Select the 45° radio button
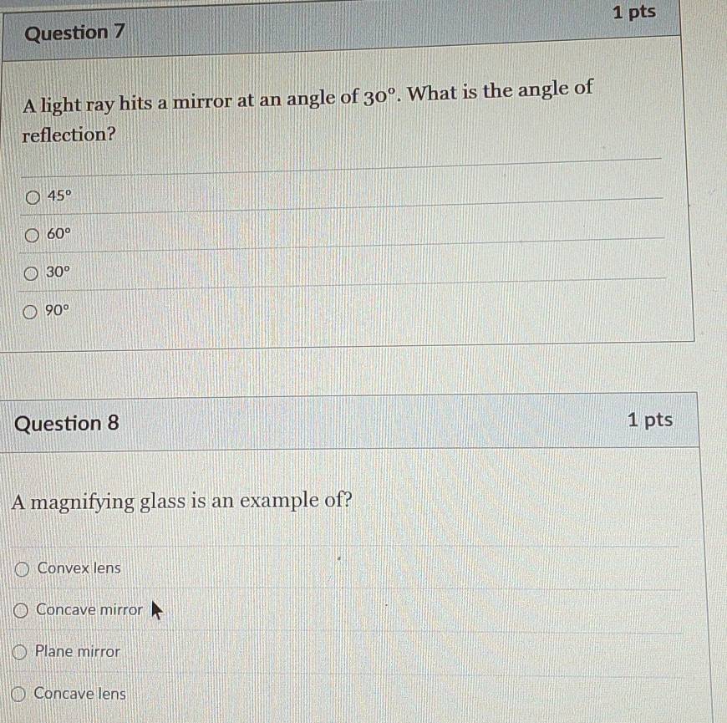This screenshot has height=723, width=727. 33,198
